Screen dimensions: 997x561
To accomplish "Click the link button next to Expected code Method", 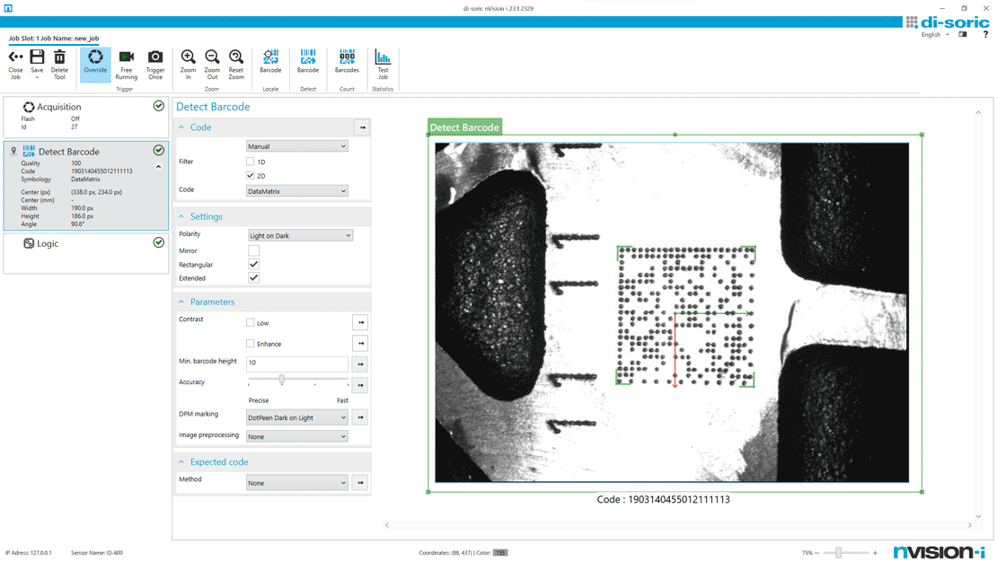I will pyautogui.click(x=360, y=483).
